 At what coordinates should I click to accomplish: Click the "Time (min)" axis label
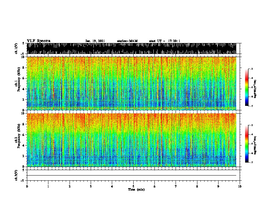pyautogui.click(x=136, y=190)
